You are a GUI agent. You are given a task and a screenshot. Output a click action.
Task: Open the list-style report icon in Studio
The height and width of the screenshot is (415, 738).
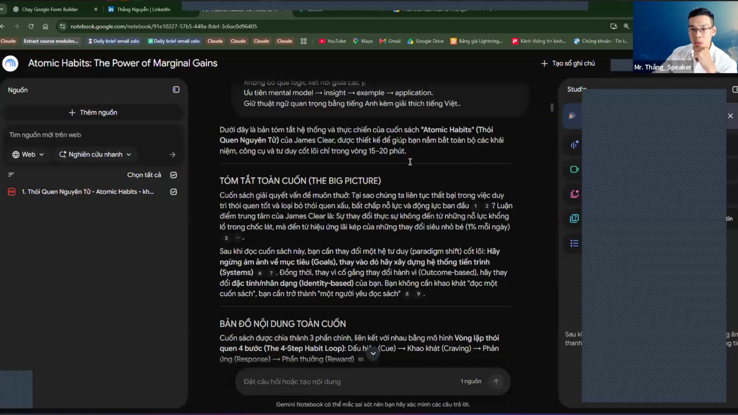point(574,243)
